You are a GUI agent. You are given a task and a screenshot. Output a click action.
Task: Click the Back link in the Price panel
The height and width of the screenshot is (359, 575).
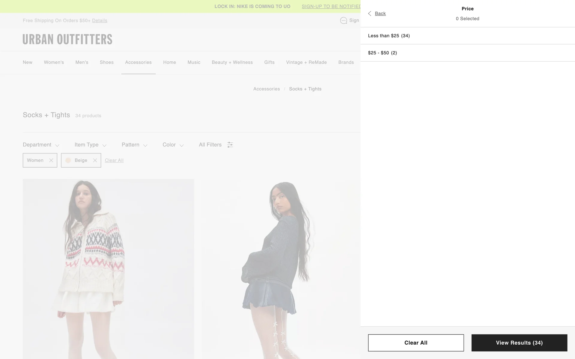[x=380, y=13]
